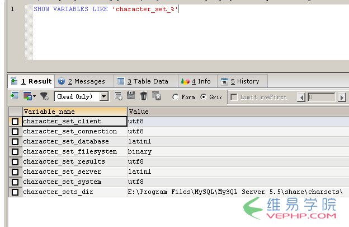
Task: Select the character_set_system cell
Action: tap(74, 182)
